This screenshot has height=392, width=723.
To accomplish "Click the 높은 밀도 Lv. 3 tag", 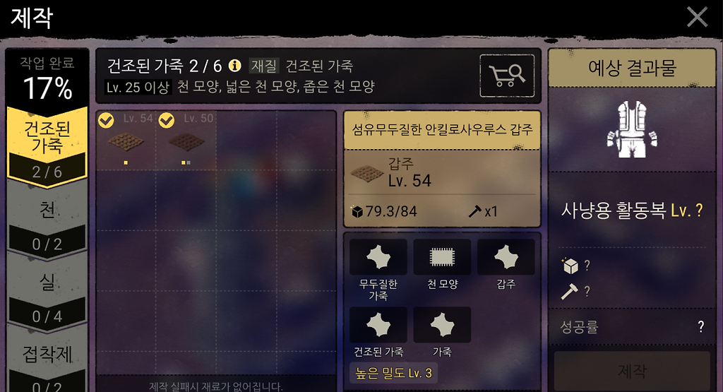I will click(x=393, y=373).
